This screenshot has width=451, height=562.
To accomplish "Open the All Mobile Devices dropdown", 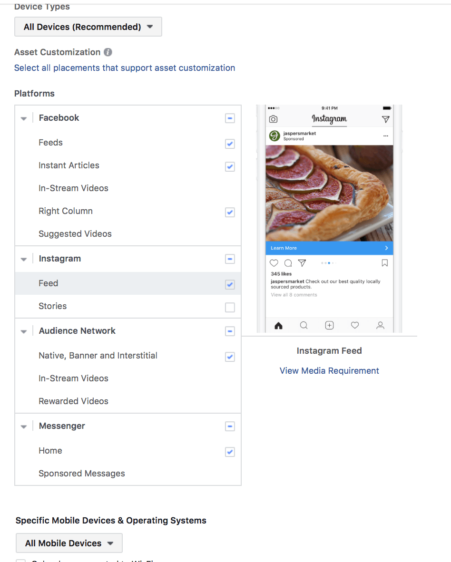I will pyautogui.click(x=69, y=543).
